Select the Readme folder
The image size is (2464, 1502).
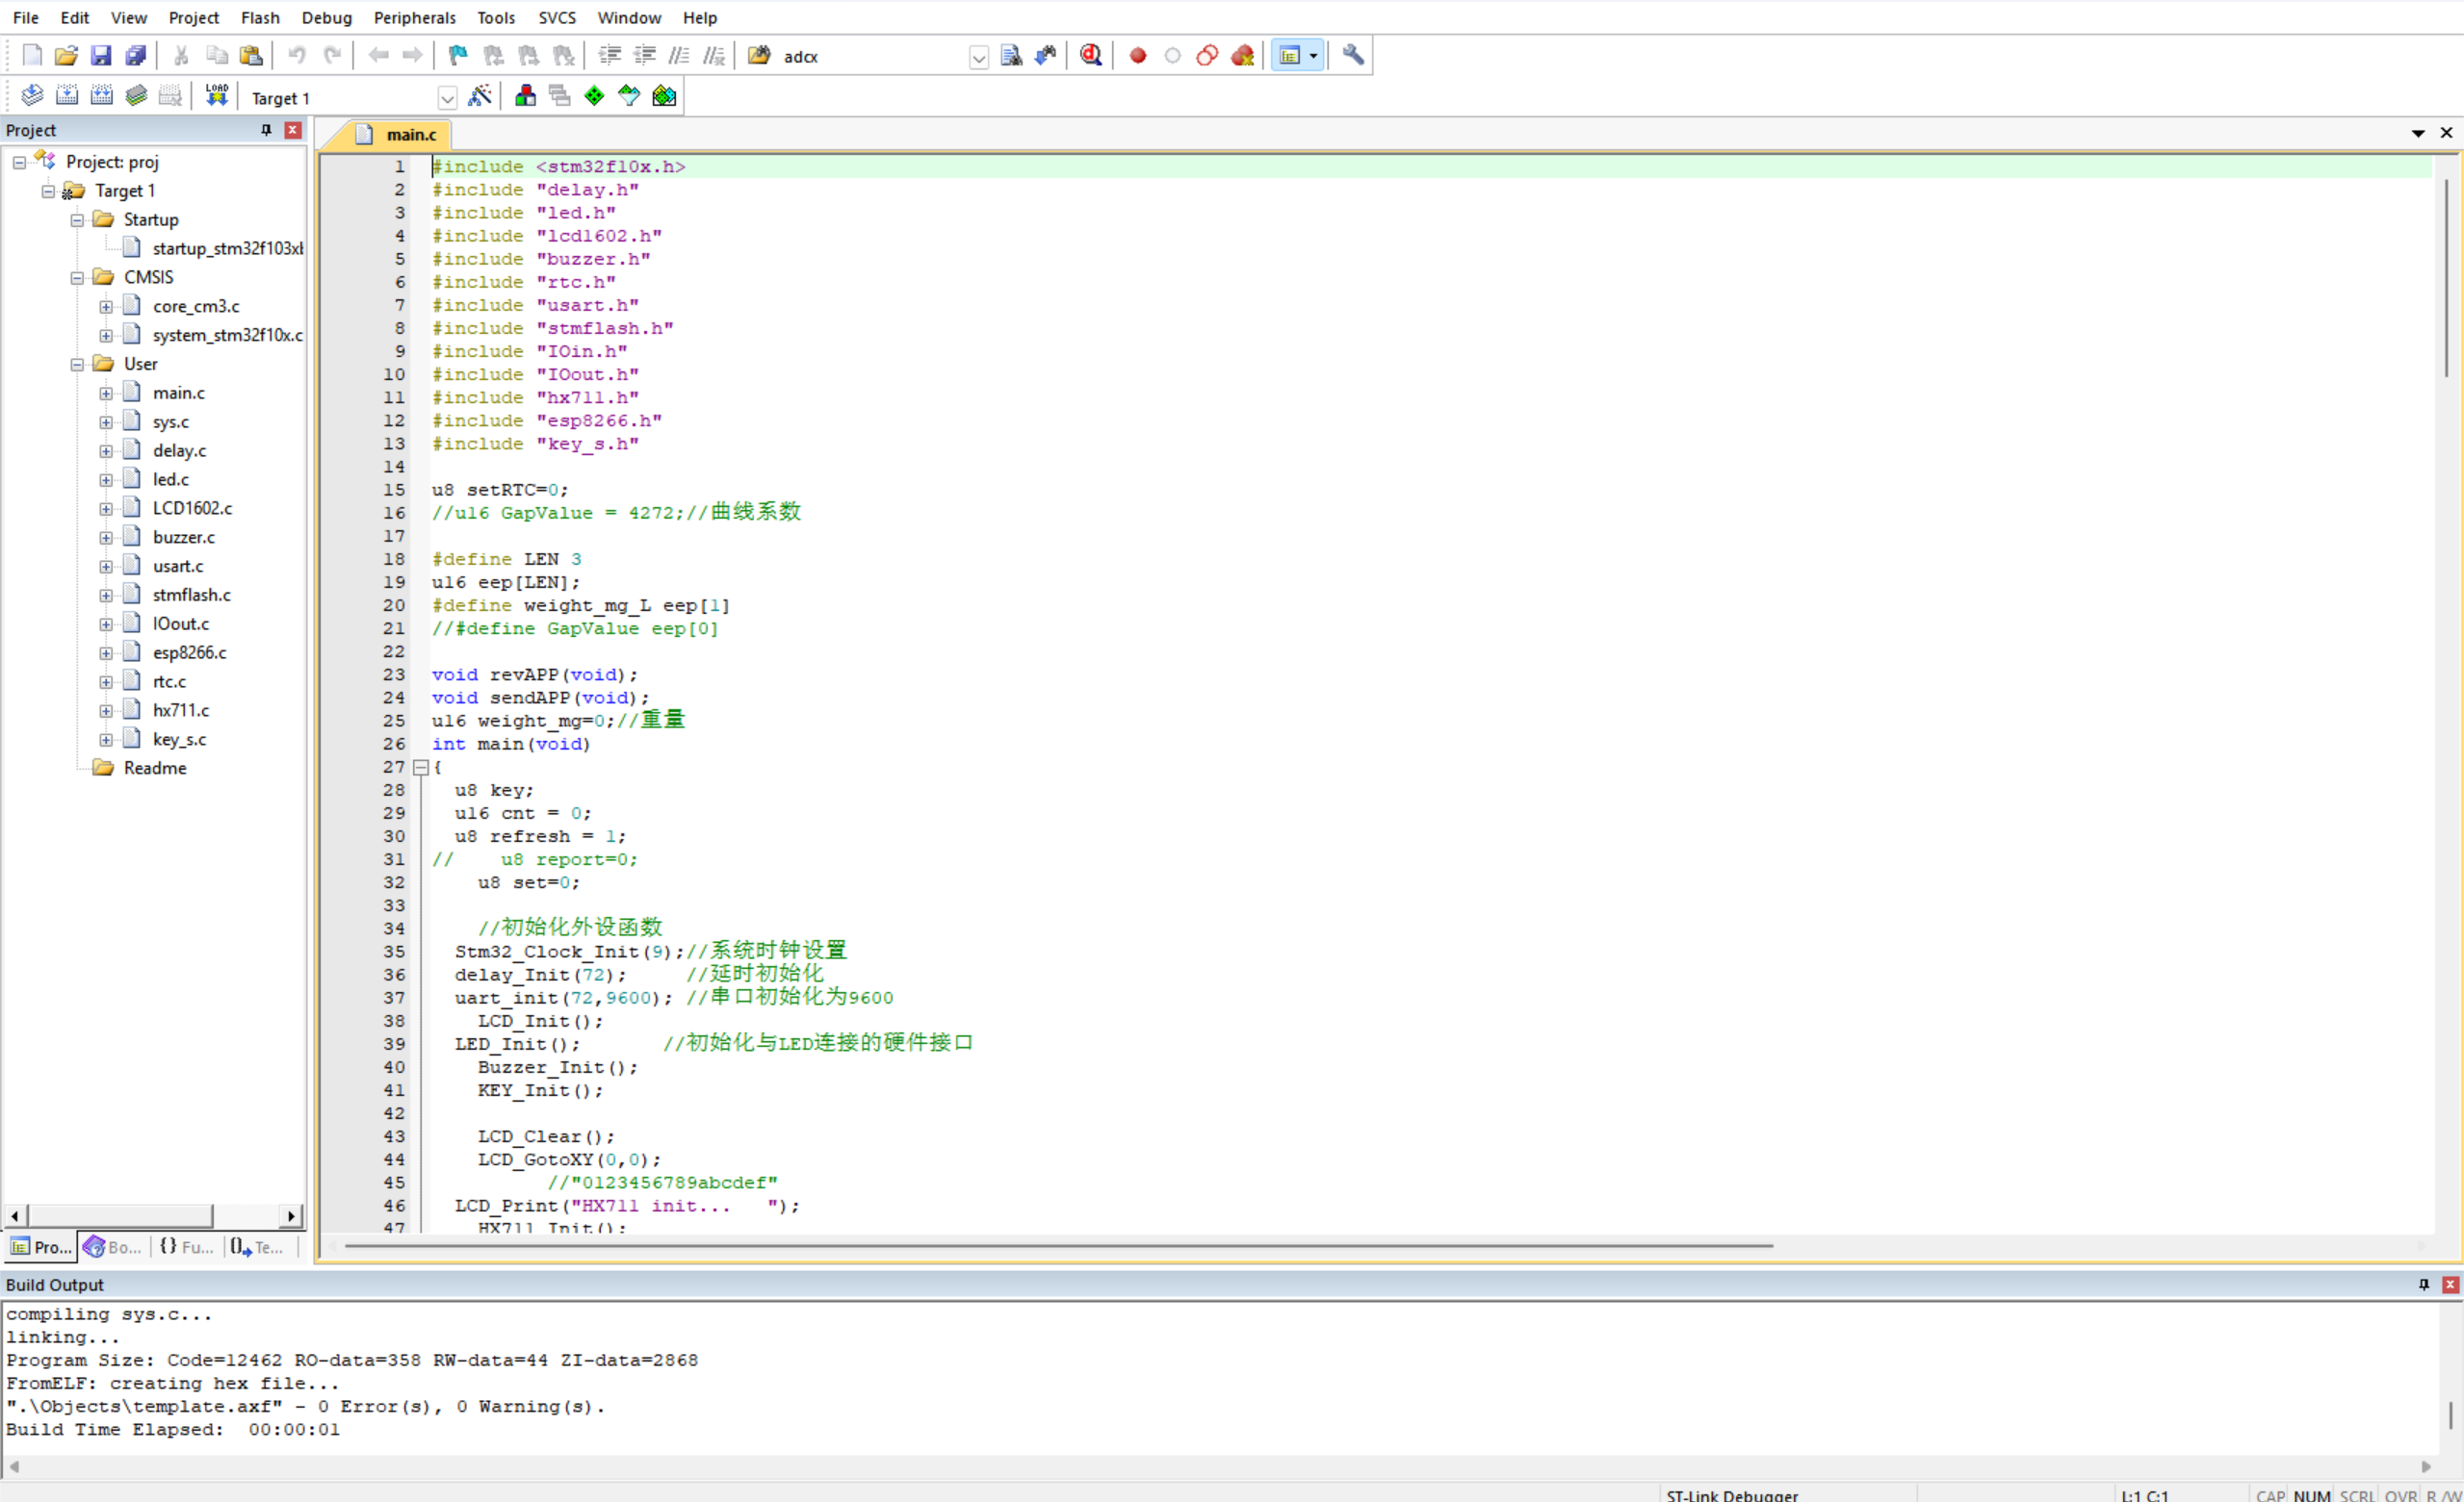pyautogui.click(x=154, y=768)
